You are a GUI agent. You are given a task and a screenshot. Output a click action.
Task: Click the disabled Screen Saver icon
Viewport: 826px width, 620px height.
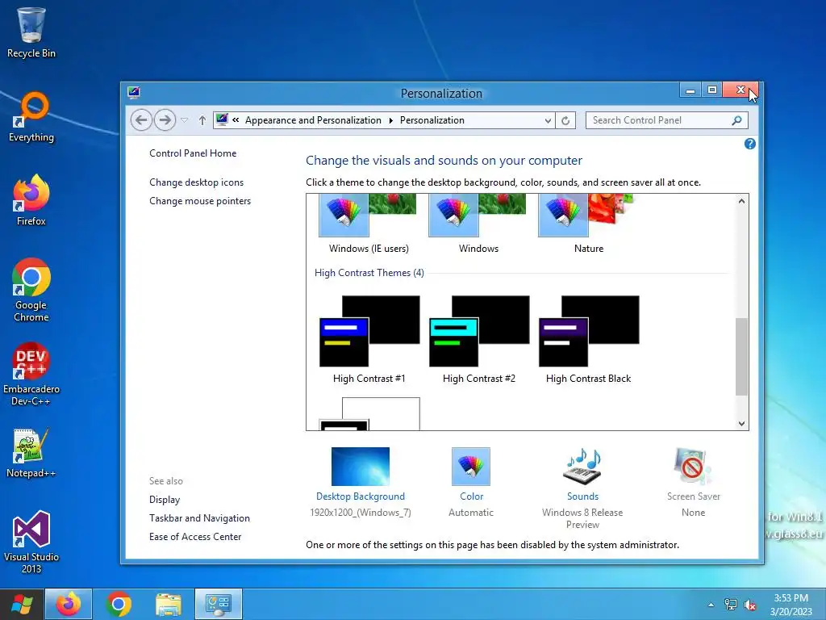tap(693, 466)
